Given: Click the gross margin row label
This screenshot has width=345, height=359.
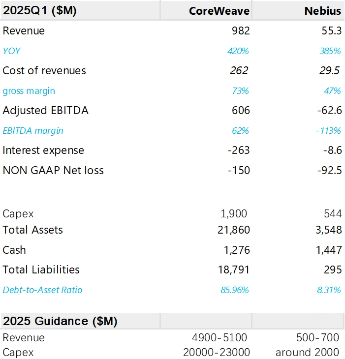Looking at the screenshot, I should (29, 91).
